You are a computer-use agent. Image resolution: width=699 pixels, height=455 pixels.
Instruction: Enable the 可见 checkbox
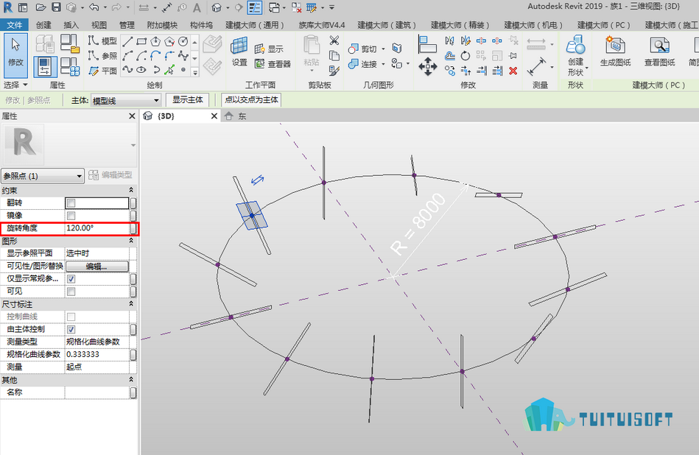[71, 292]
